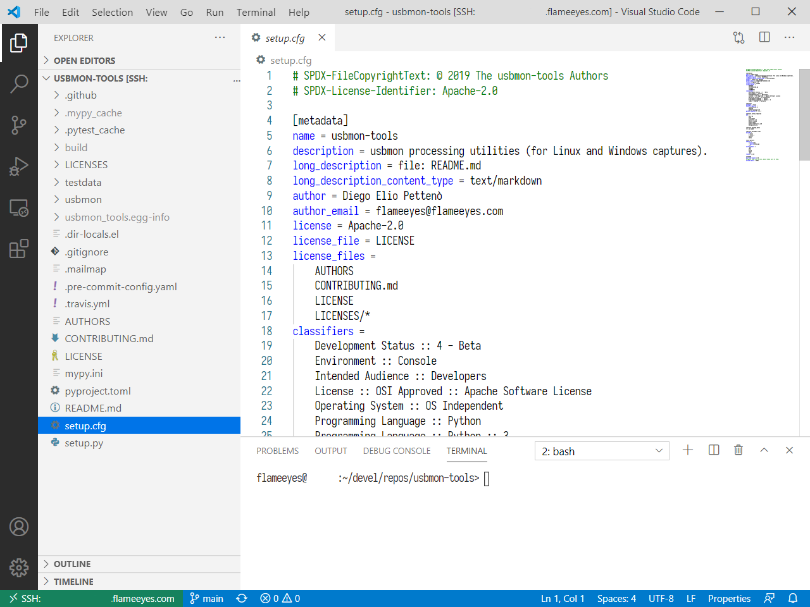Split the editor to the right
The width and height of the screenshot is (810, 607).
[x=764, y=37]
